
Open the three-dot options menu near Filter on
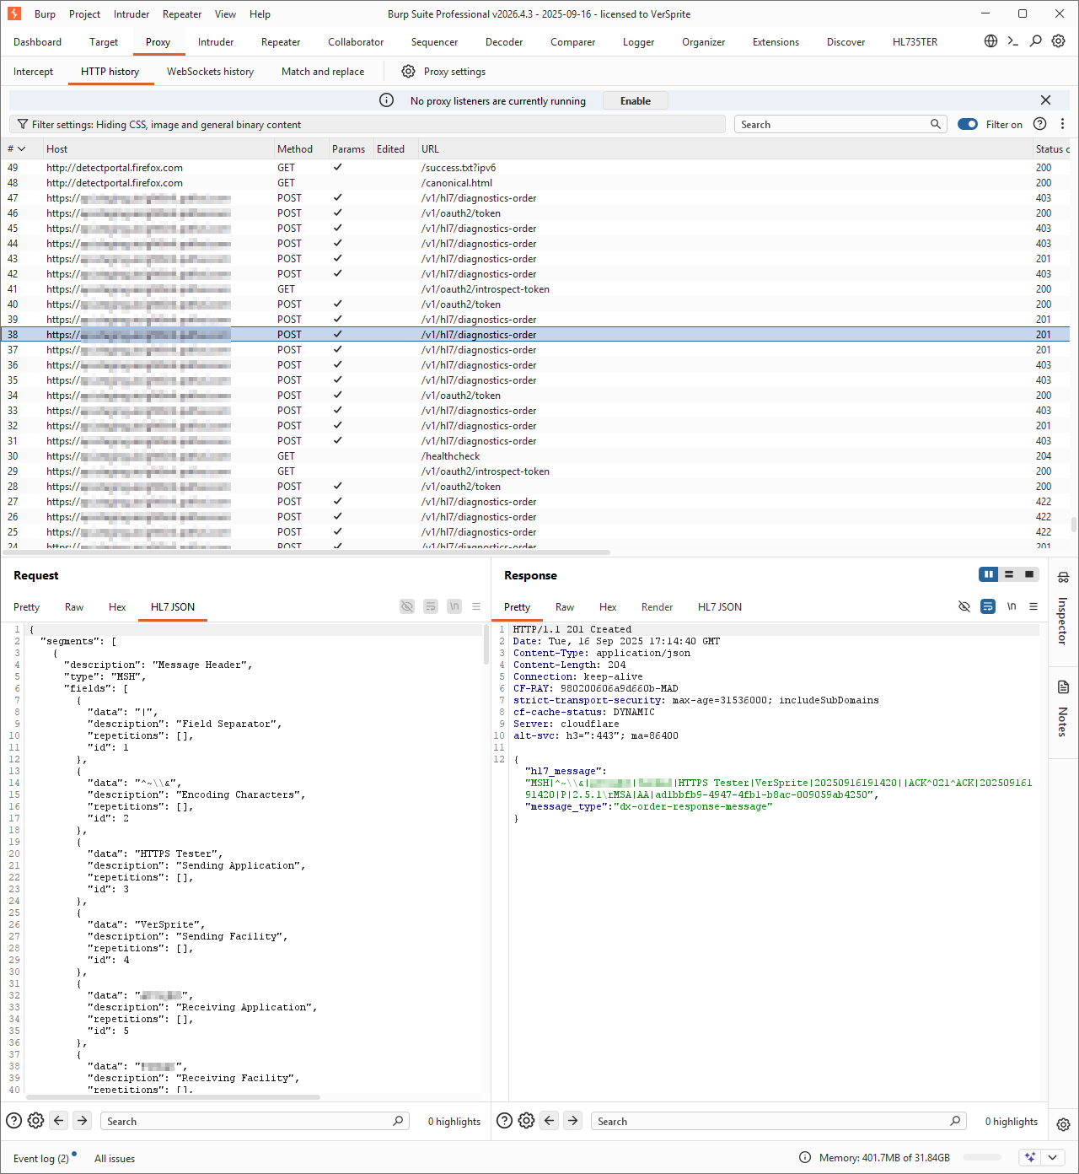tap(1062, 124)
